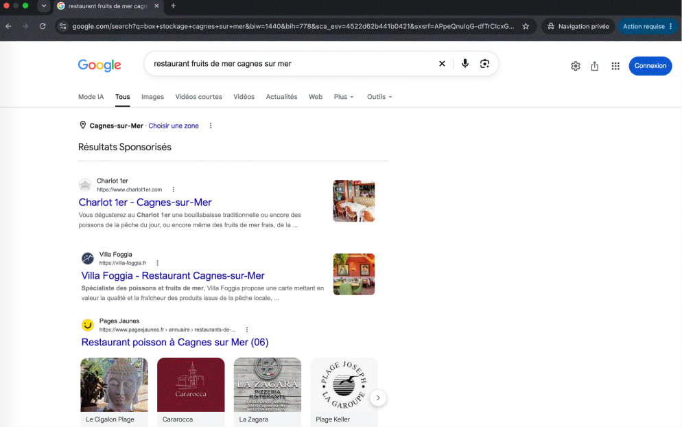This screenshot has width=682, height=427.
Task: Open Vidéos courtes tab
Action: coord(198,97)
